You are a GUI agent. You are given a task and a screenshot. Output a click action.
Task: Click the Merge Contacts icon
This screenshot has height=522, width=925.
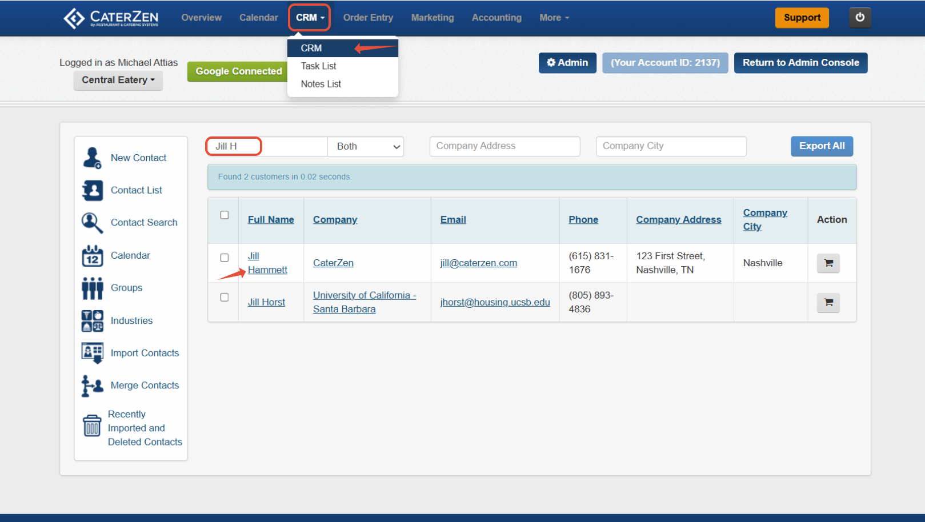[92, 386]
